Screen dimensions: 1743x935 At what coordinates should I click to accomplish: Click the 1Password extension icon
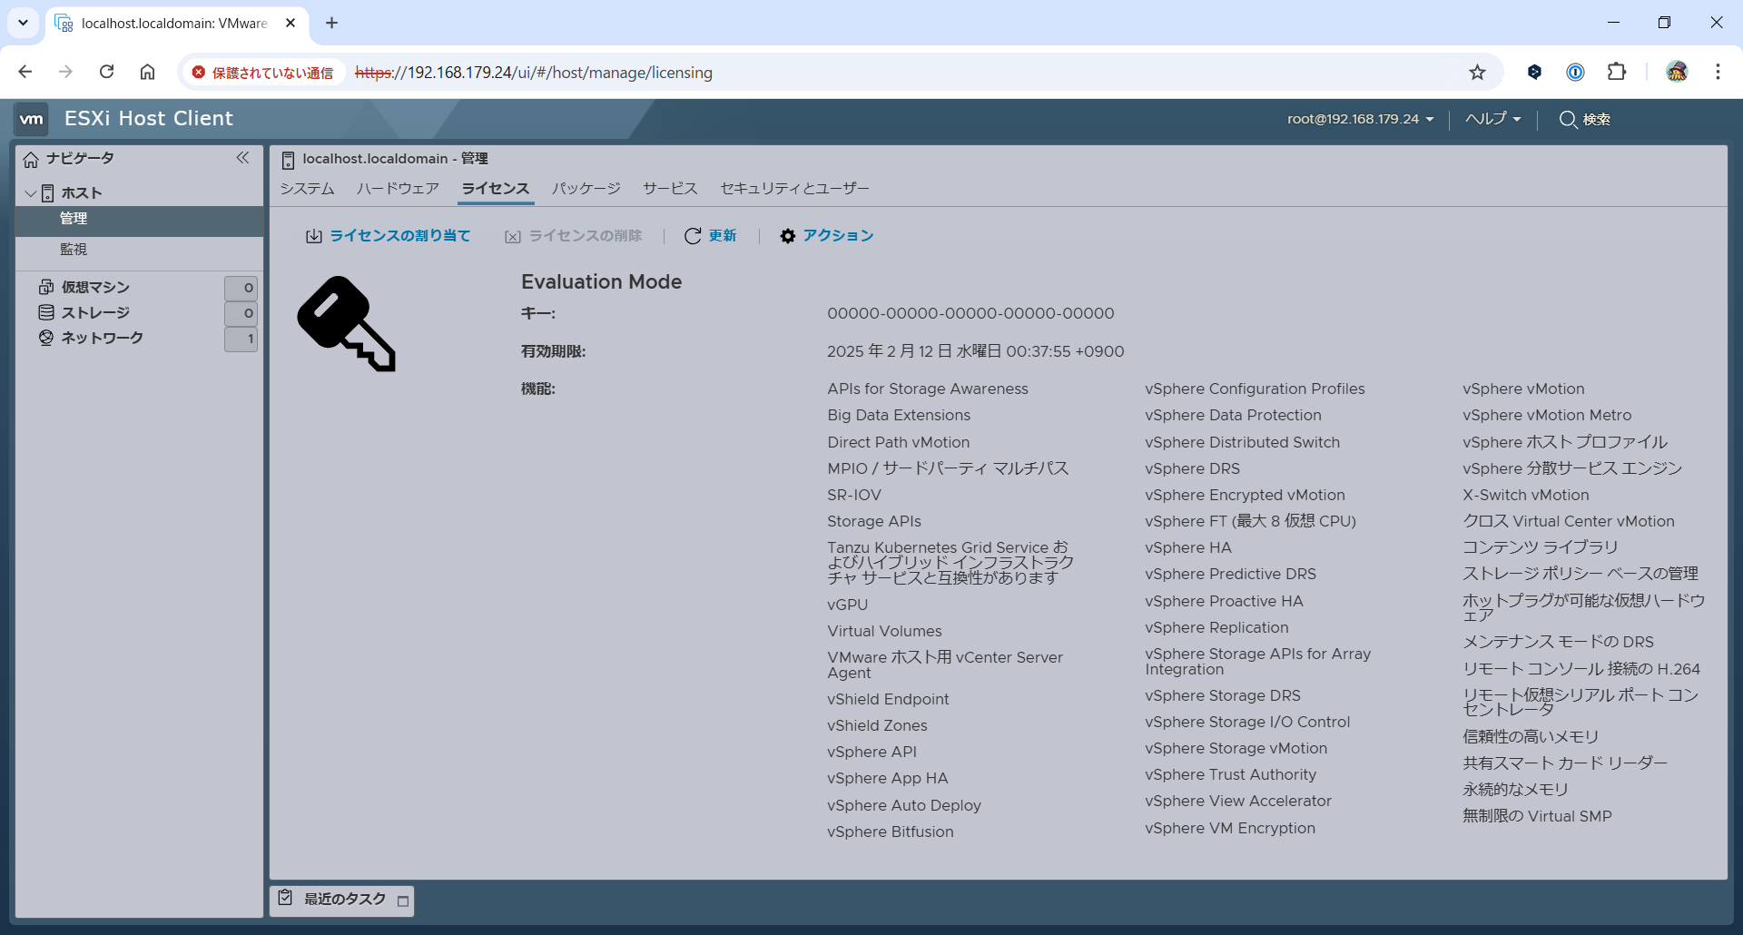(1576, 72)
